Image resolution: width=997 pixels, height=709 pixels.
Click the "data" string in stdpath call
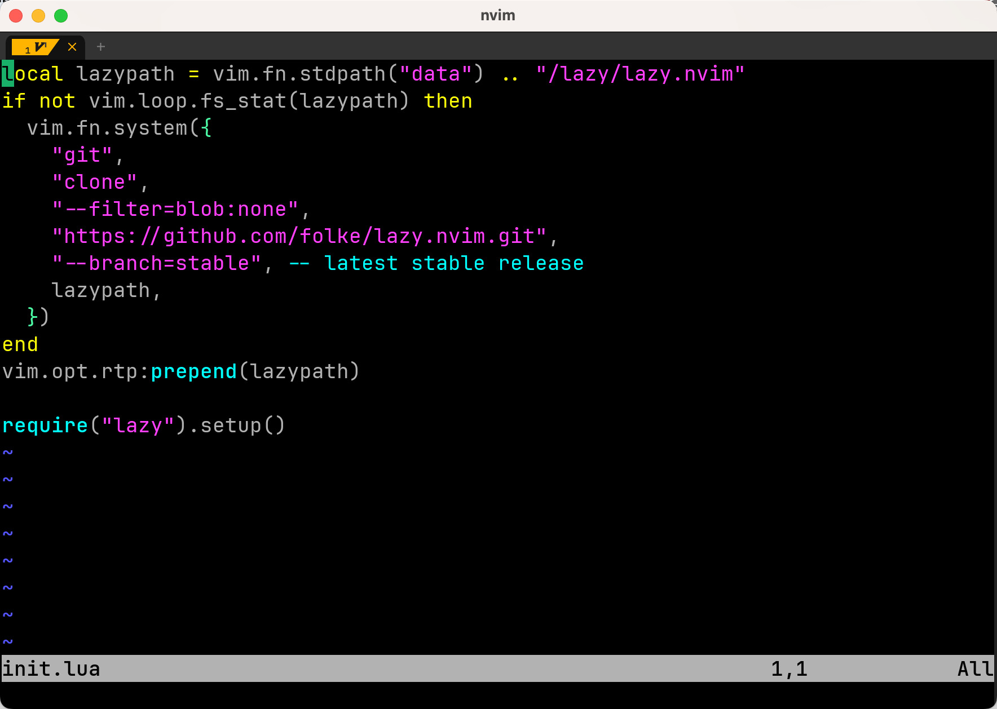click(x=435, y=74)
